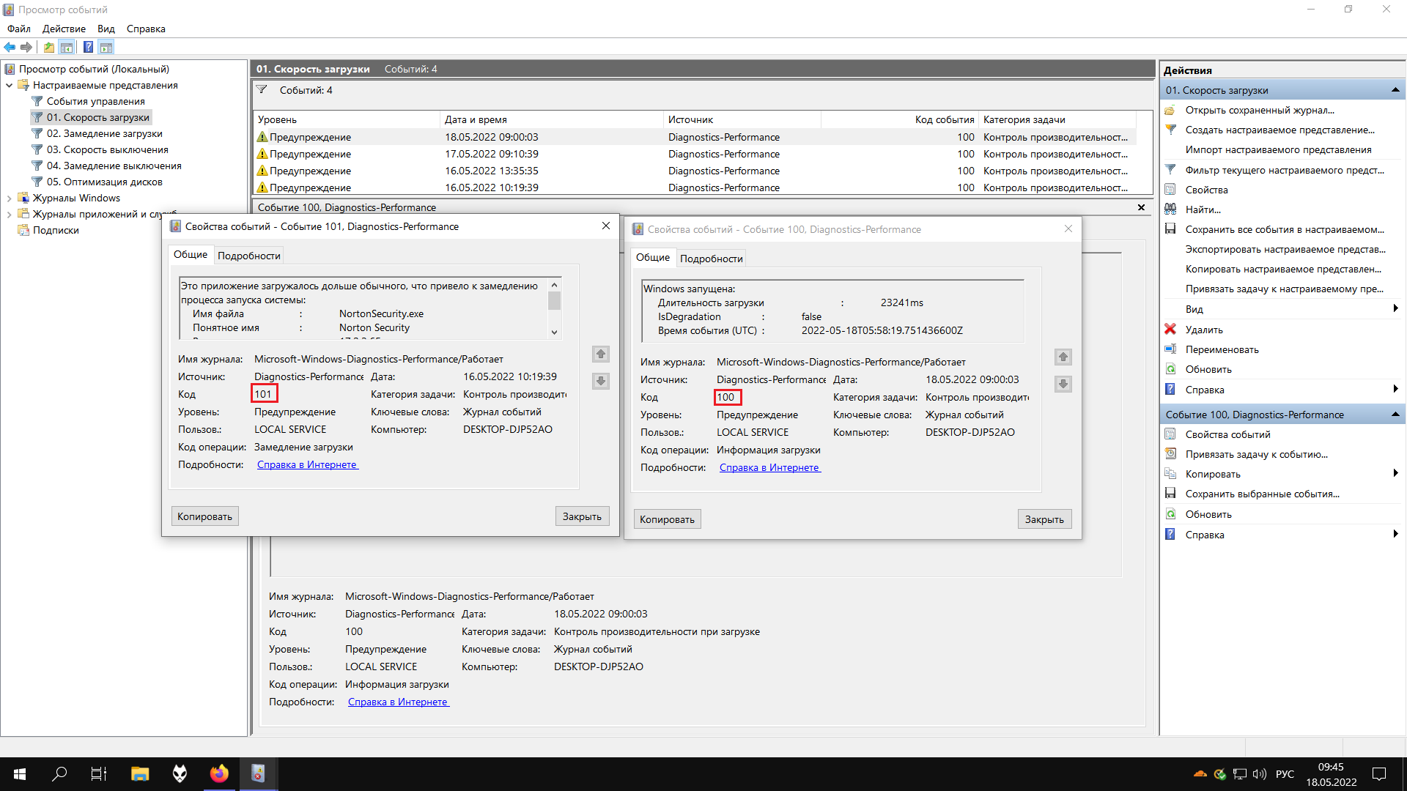This screenshot has width=1407, height=791.
Task: Click 'Копировать' button in Event 100 dialog
Action: pos(667,519)
